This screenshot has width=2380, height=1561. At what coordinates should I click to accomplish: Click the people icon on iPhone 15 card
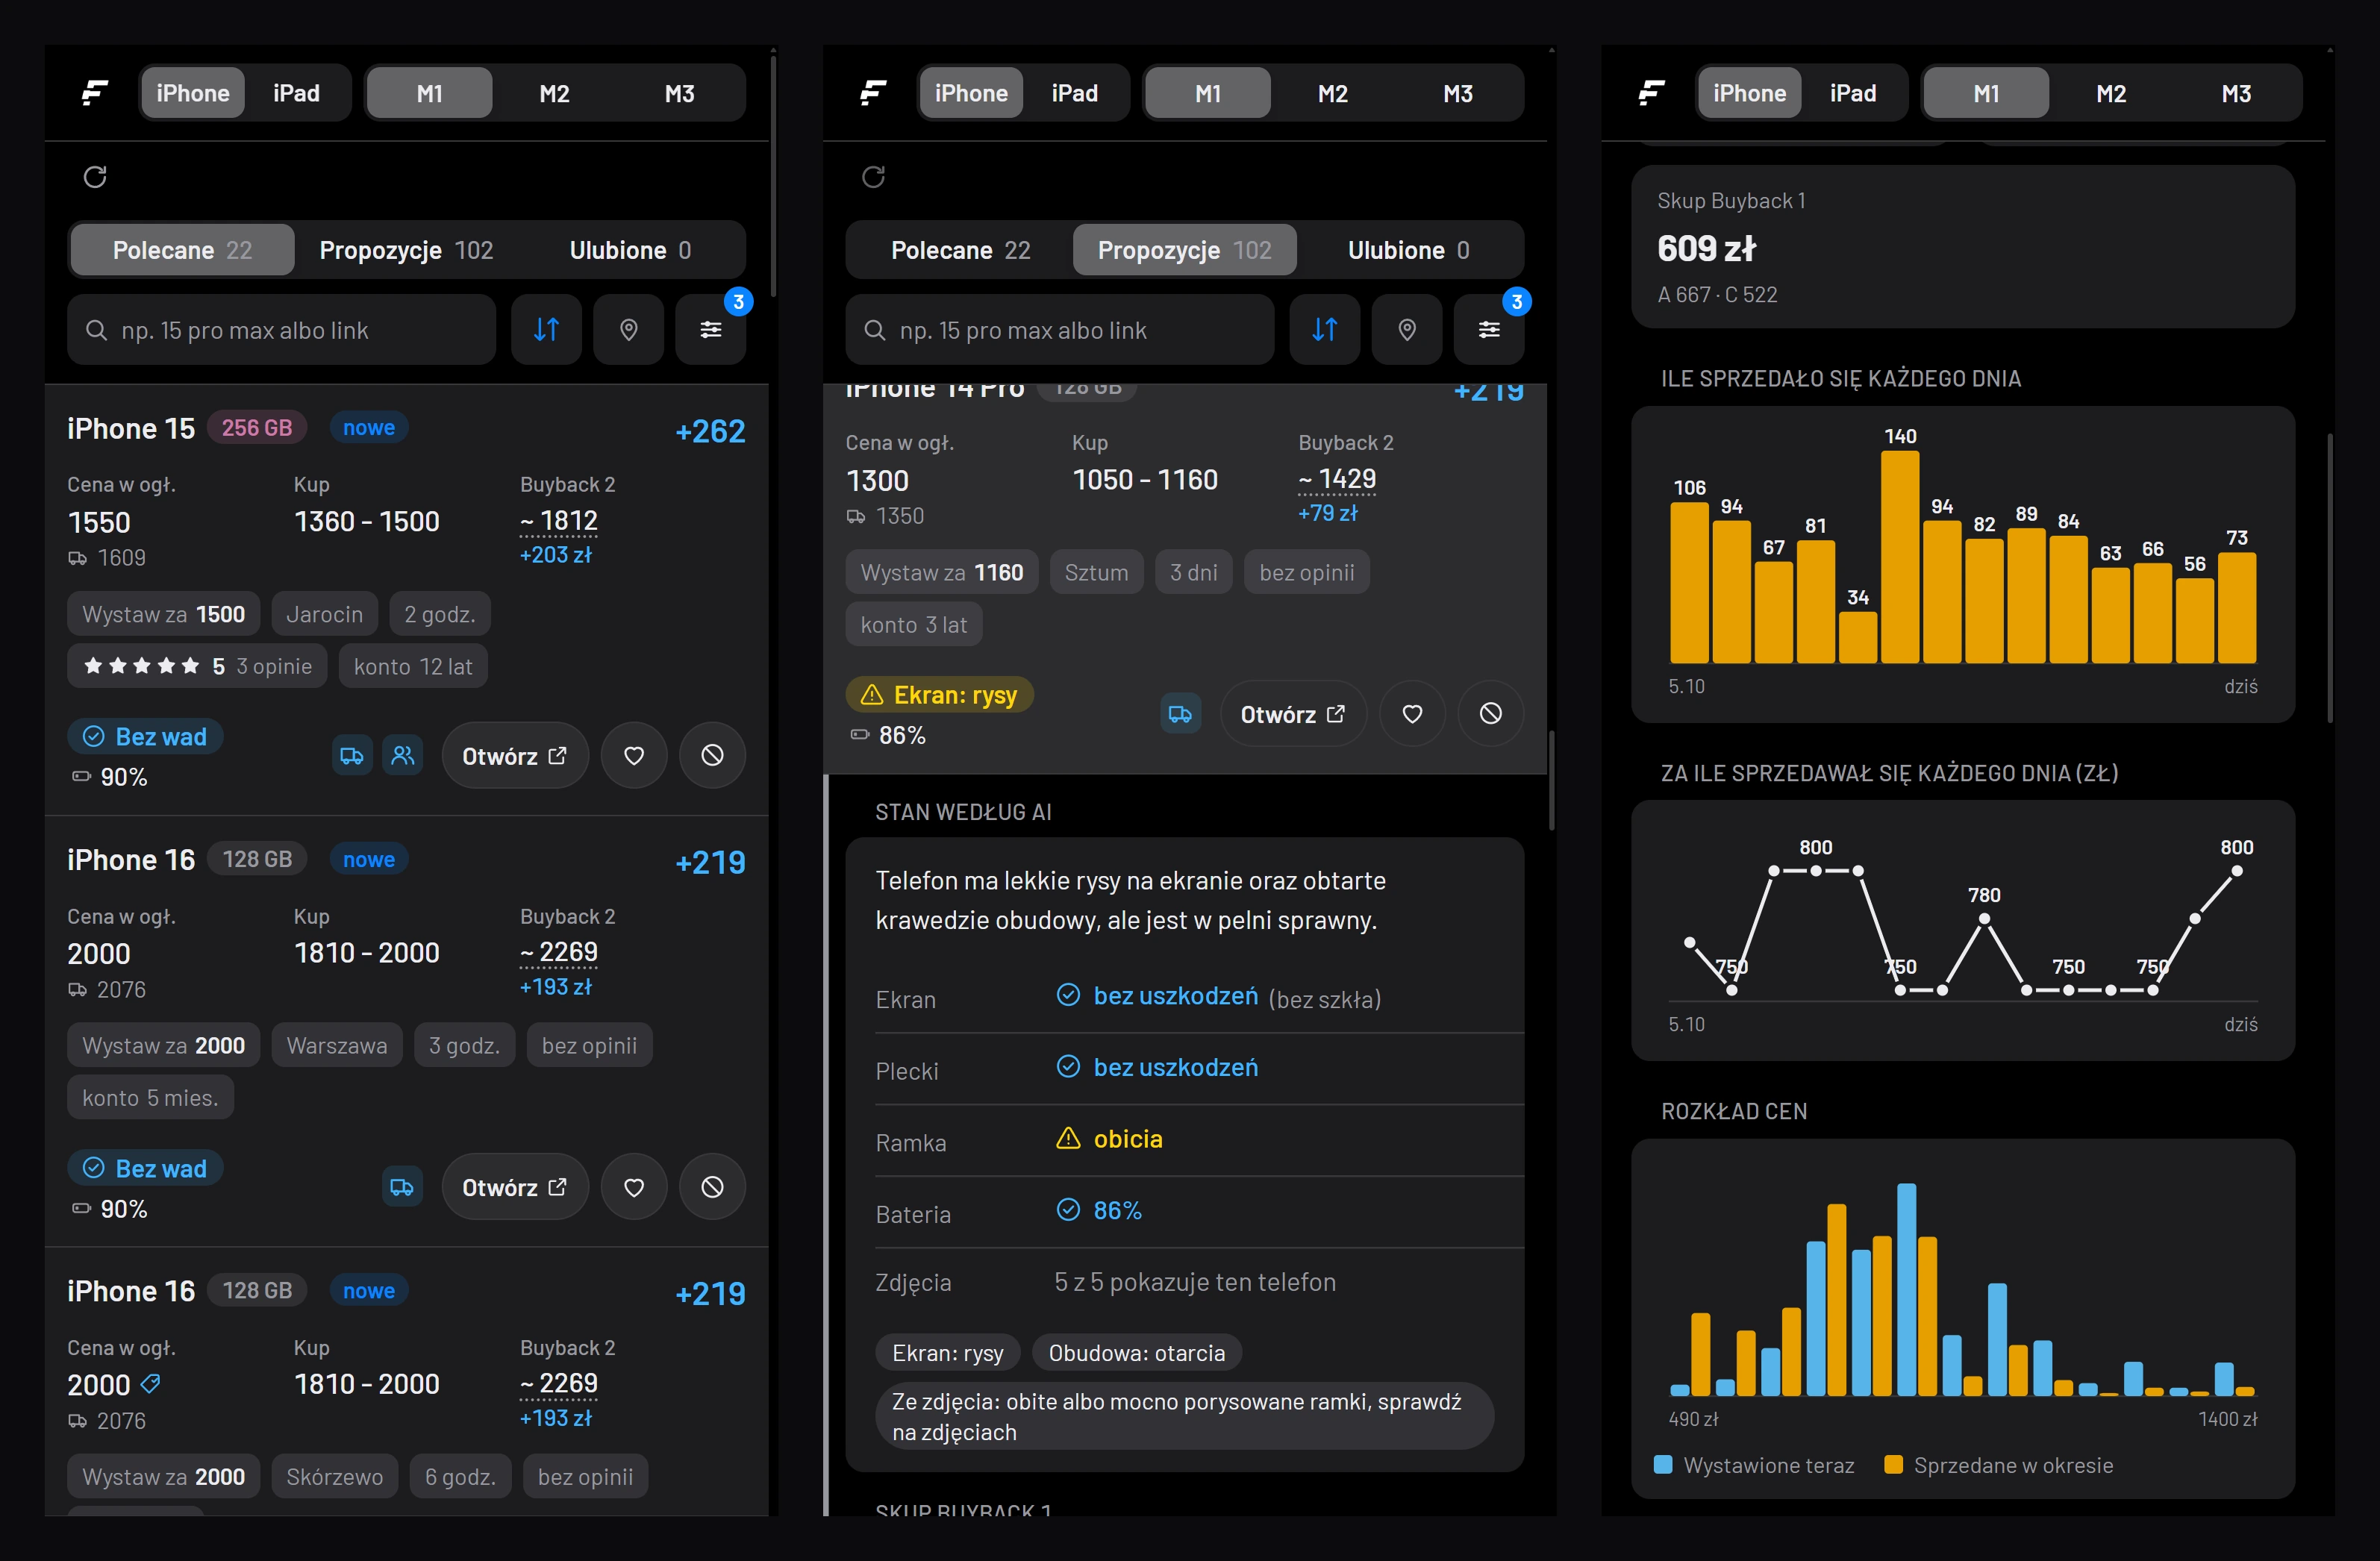403,755
